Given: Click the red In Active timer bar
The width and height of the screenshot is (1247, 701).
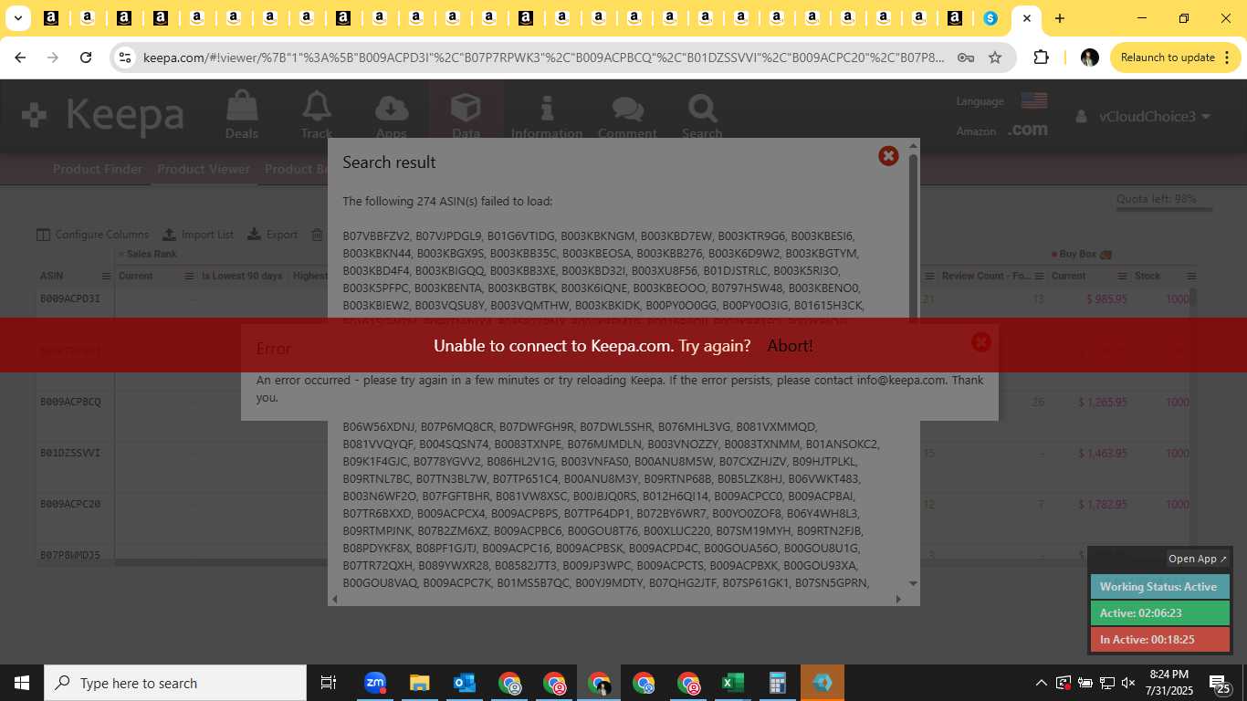Looking at the screenshot, I should coord(1160,640).
